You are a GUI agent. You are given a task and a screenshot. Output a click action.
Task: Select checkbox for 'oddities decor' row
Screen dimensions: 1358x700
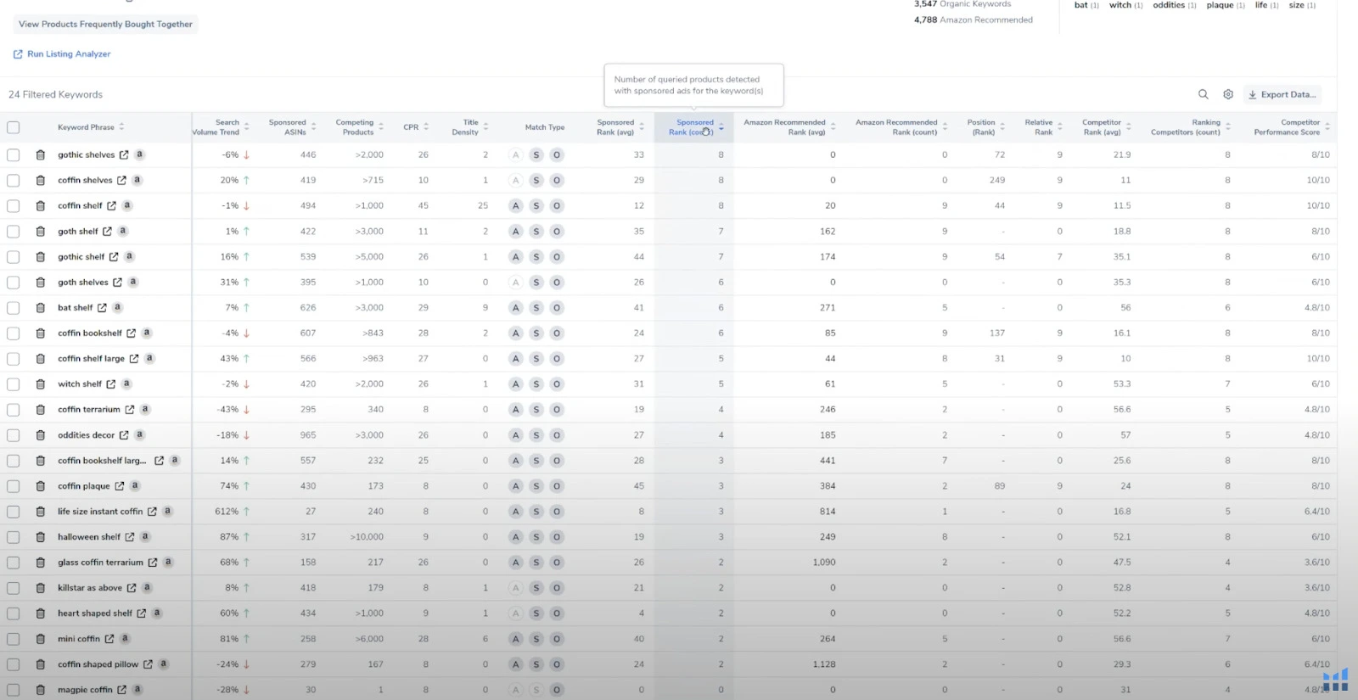13,435
